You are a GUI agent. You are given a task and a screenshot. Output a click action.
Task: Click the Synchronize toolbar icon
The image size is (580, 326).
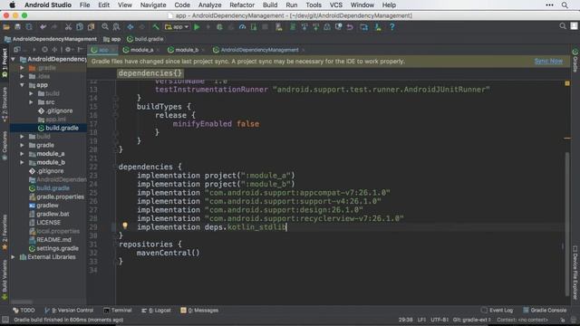[29, 27]
